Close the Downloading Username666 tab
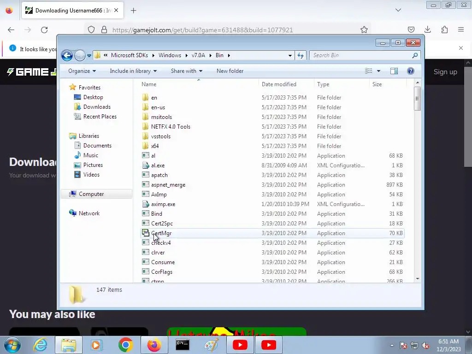Image resolution: width=472 pixels, height=354 pixels. click(116, 11)
